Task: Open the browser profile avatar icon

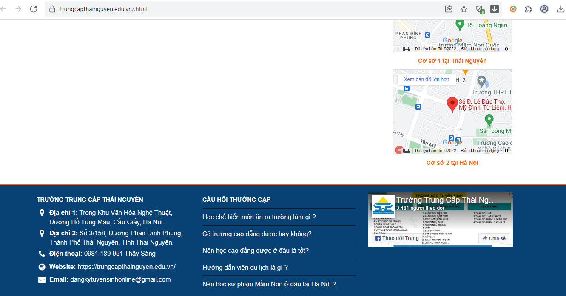Action: point(544,9)
